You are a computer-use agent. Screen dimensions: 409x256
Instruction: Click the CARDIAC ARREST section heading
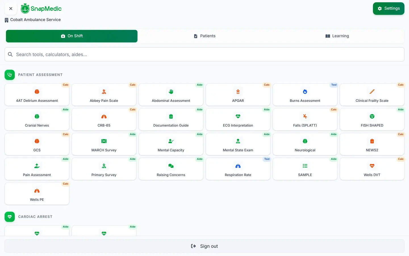coord(35,217)
